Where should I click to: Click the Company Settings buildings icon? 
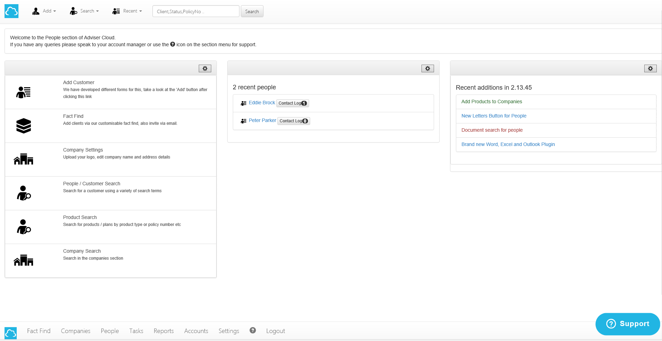pyautogui.click(x=23, y=159)
